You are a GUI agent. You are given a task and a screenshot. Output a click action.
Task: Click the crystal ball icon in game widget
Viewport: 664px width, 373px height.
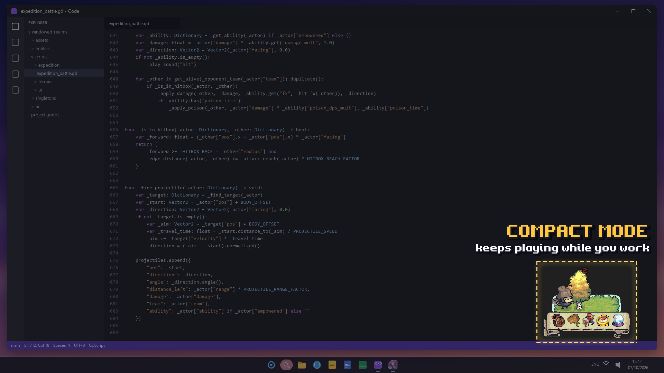[618, 321]
